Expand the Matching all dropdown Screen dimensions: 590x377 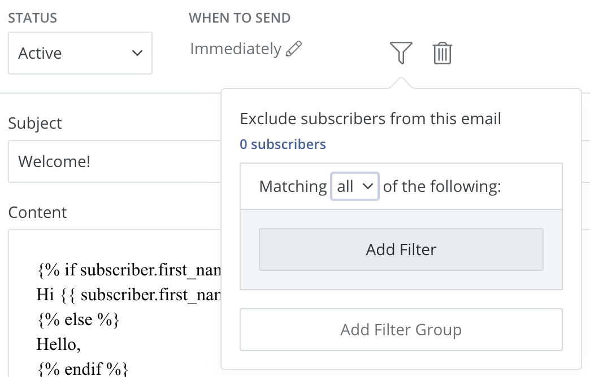click(x=354, y=187)
